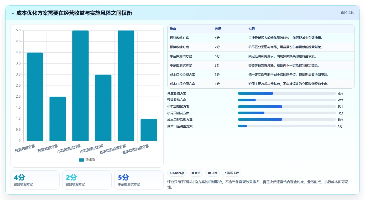
Task: Click the 3分 value in the table
Action: click(217, 66)
